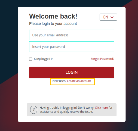Click inside the yellow highlighted box
This screenshot has width=138, height=131.
tap(72, 82)
